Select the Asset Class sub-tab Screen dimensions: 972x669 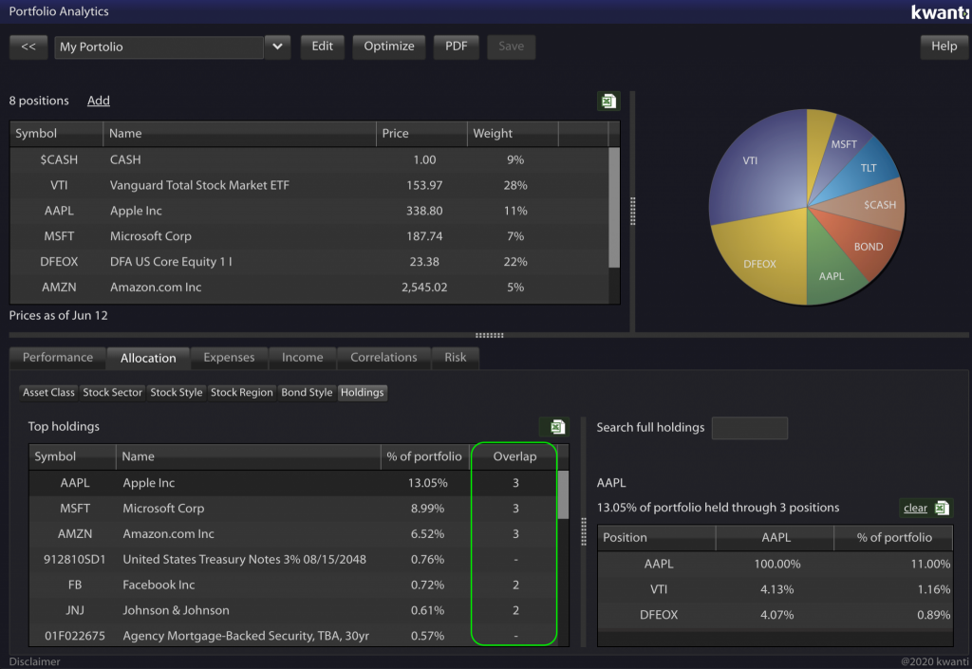pyautogui.click(x=48, y=392)
